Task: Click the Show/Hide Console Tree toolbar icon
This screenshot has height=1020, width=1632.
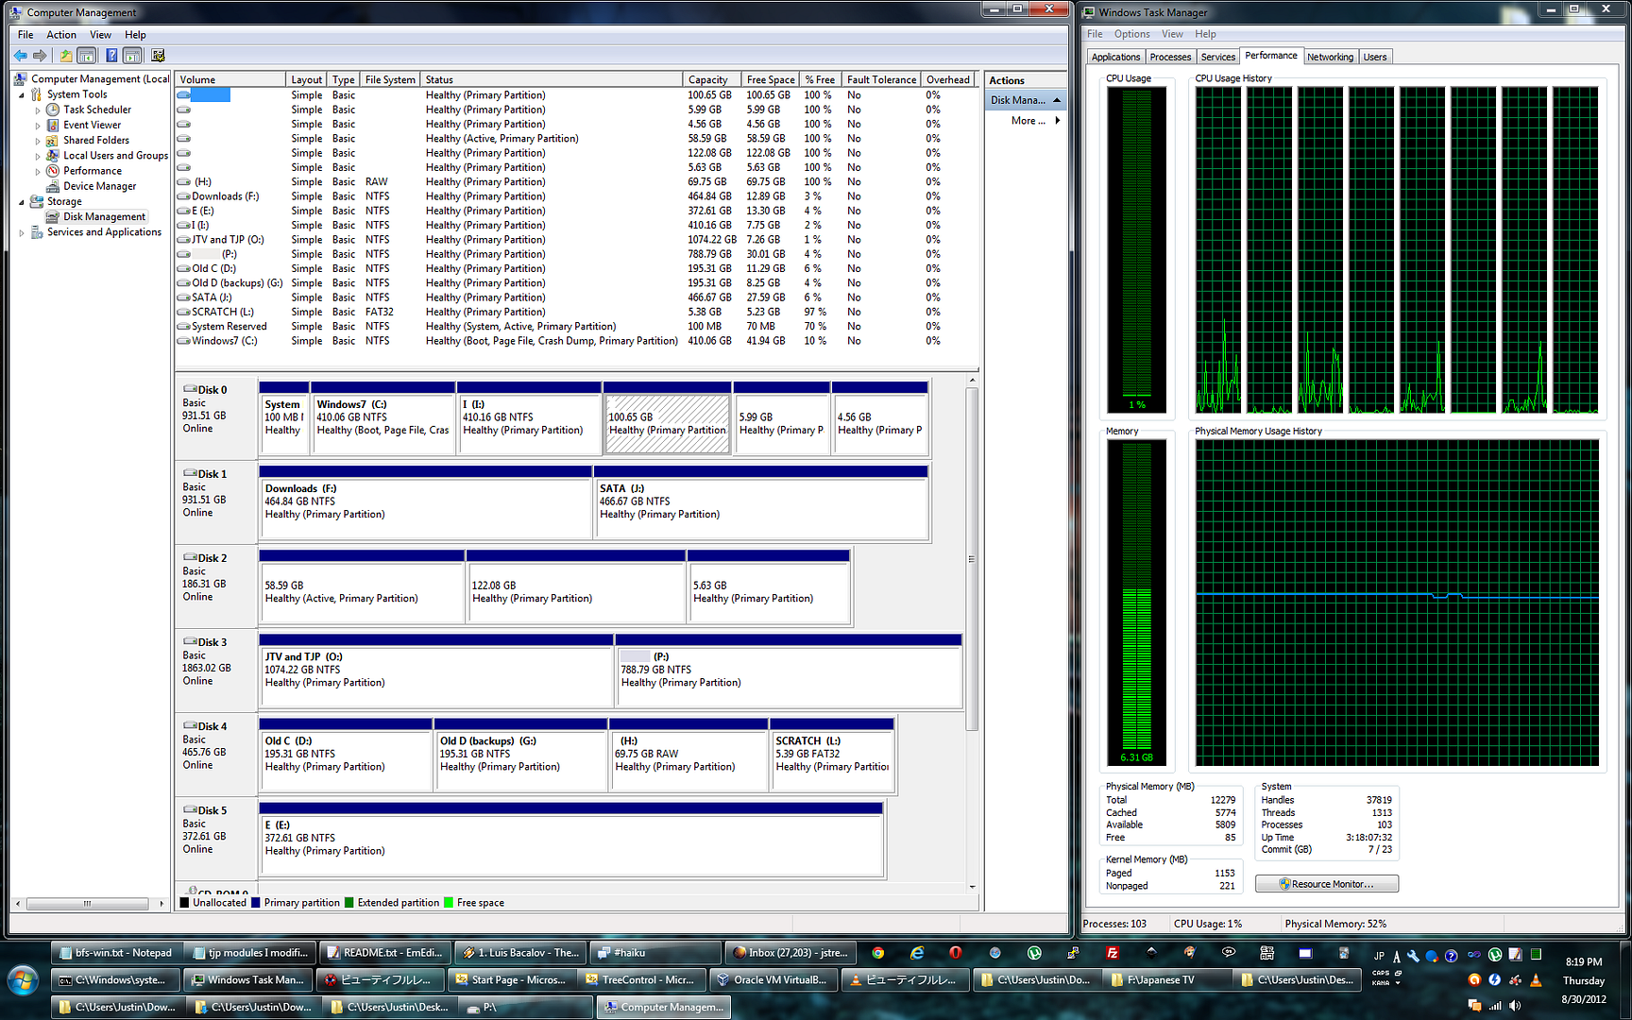Action: pyautogui.click(x=87, y=56)
